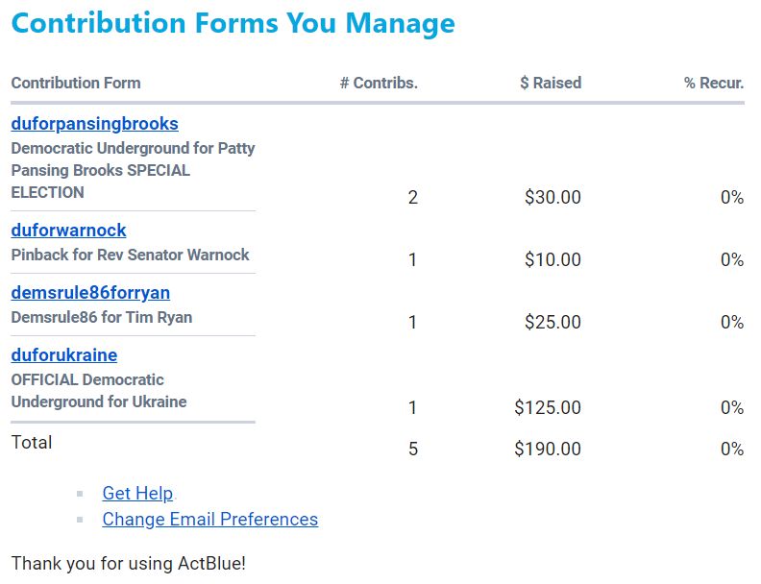This screenshot has width=761, height=584.
Task: Click the $190.00 total raised value
Action: (x=548, y=449)
